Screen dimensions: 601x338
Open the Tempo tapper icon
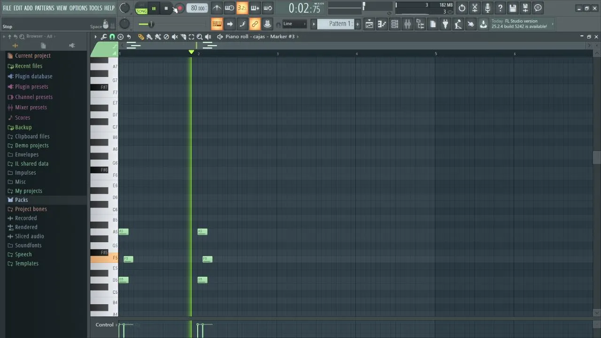click(x=458, y=24)
